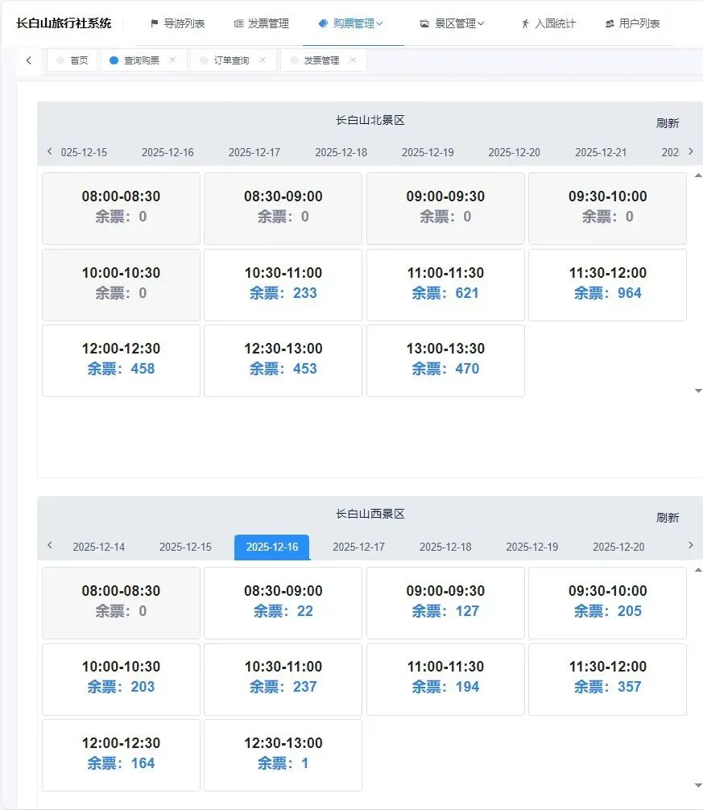
Task: Click the invoice icon beside 发票管理
Action: pyautogui.click(x=238, y=24)
